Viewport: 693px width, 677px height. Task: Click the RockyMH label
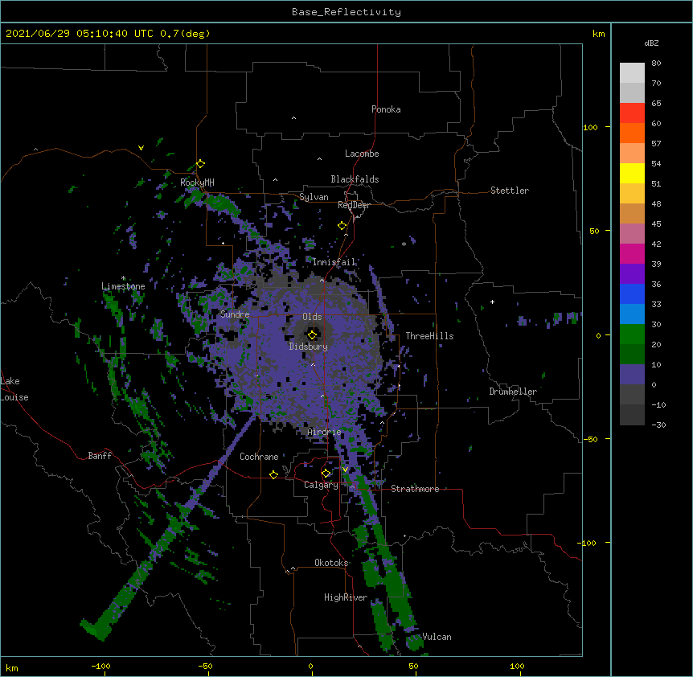pyautogui.click(x=197, y=183)
